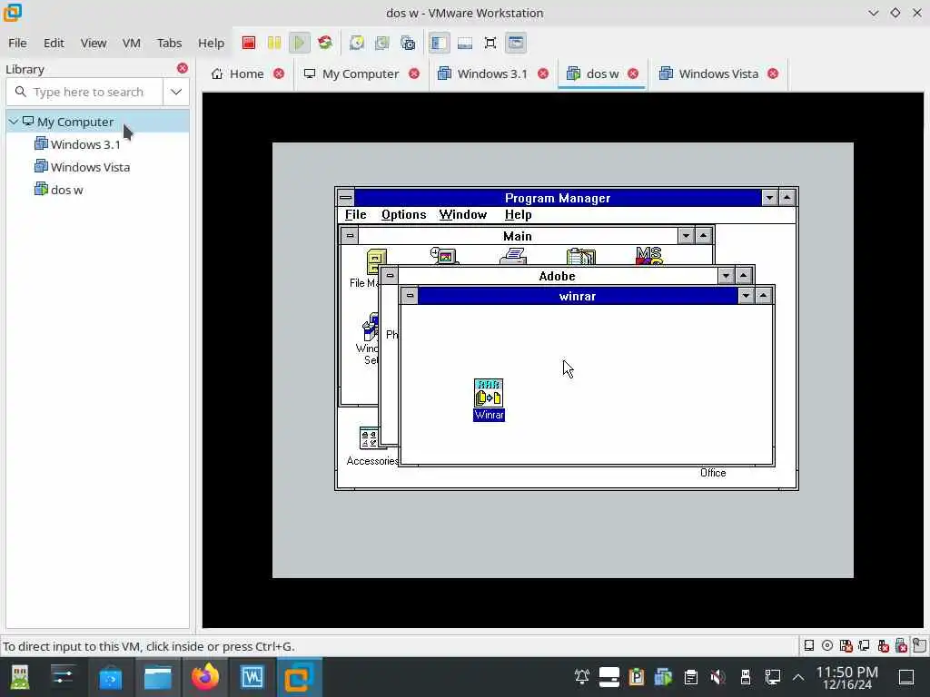Restart the guest with the red-green arrows icon

point(325,43)
